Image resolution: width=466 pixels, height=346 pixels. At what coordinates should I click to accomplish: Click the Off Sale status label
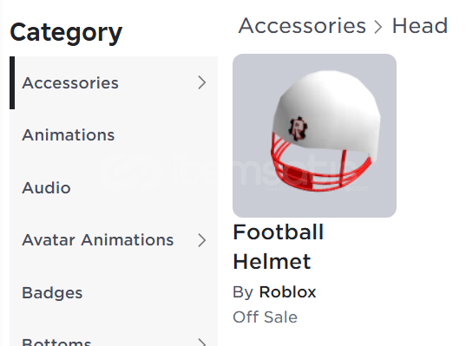(265, 317)
